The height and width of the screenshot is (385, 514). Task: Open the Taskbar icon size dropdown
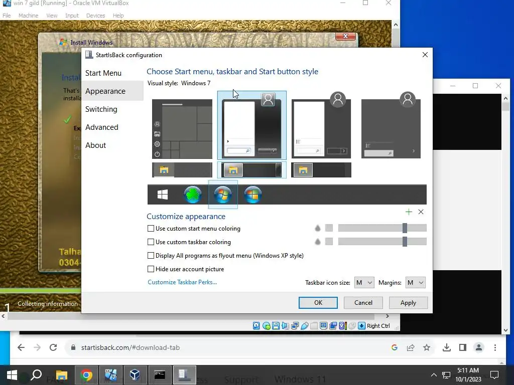coord(364,283)
